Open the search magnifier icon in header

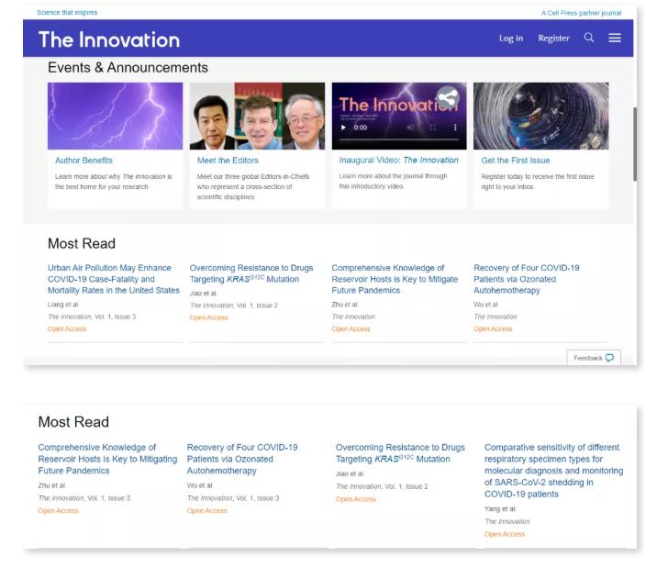(x=589, y=38)
